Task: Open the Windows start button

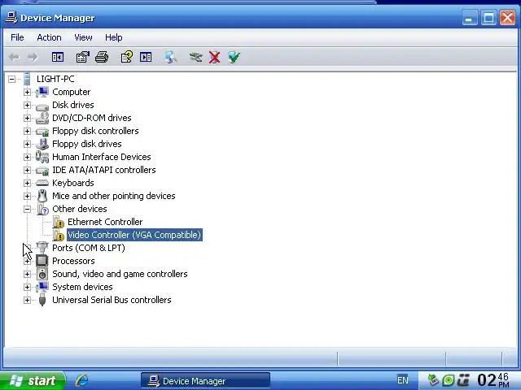Action: (x=33, y=381)
